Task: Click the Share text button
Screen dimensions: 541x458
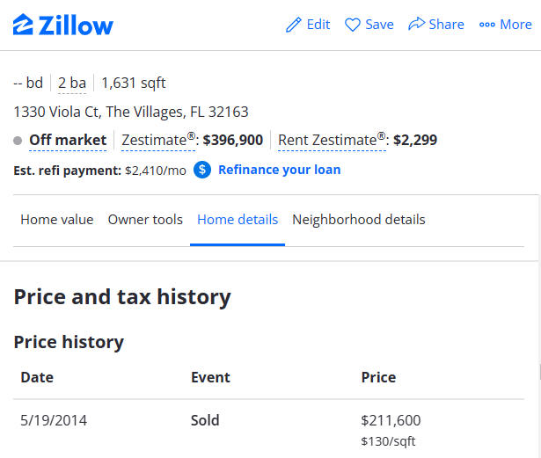Action: 447,25
